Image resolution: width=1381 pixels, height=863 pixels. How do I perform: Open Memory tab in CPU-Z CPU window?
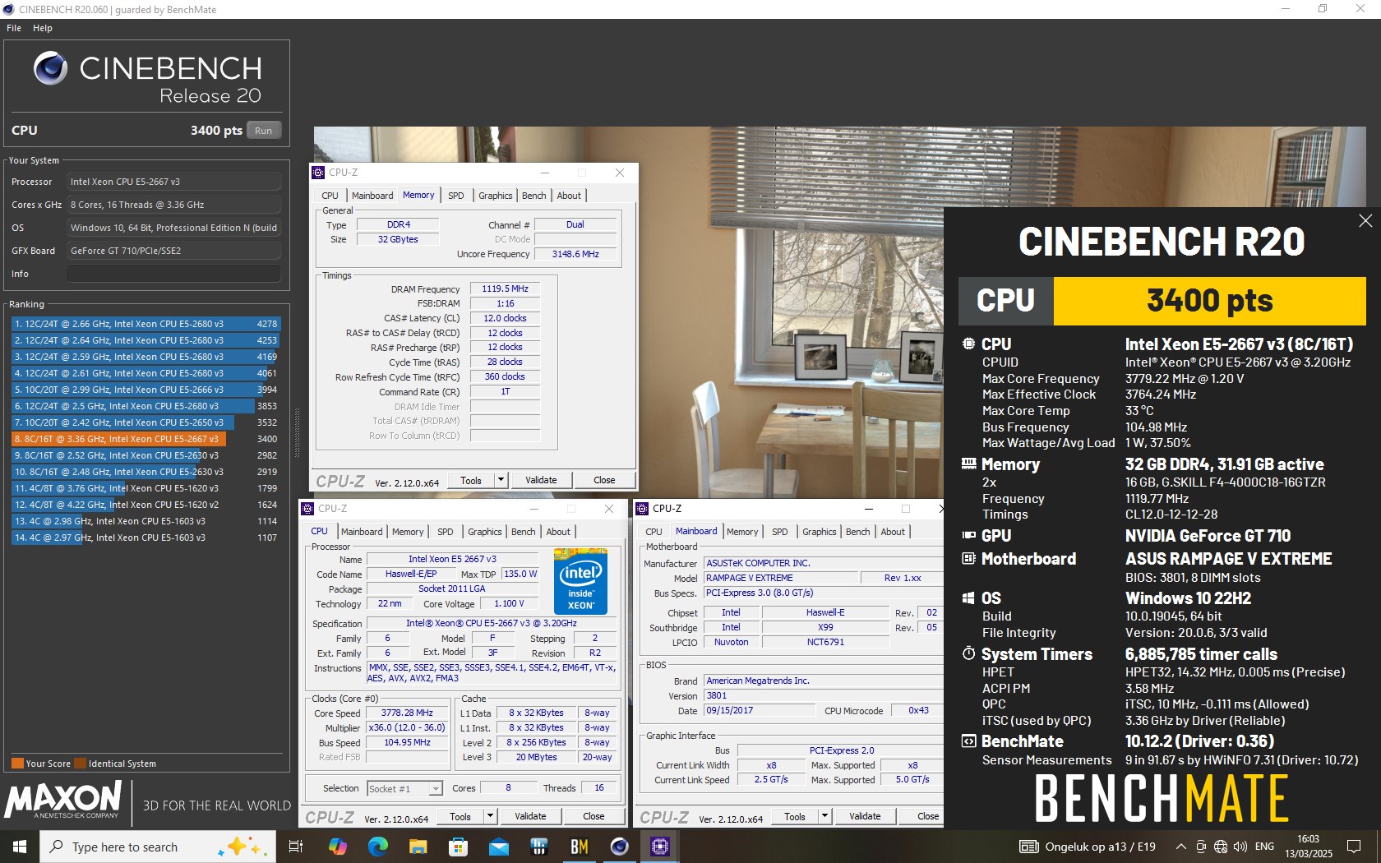tap(408, 532)
